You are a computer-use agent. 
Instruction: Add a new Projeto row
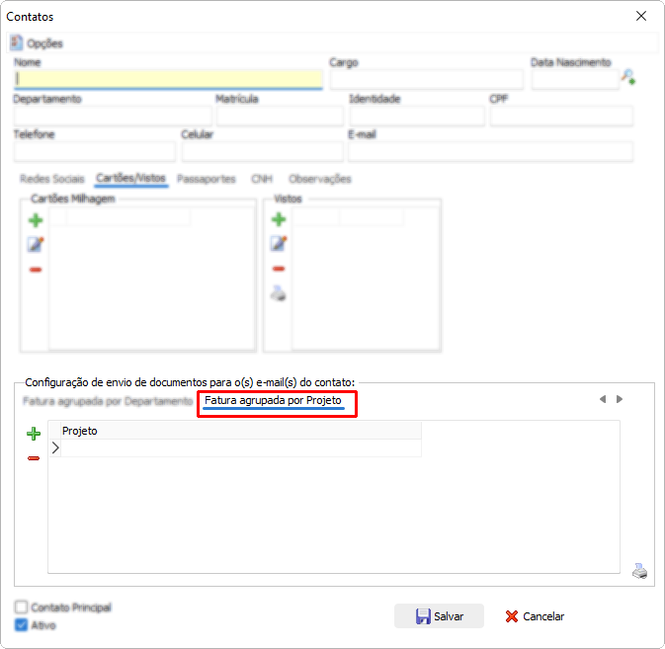point(34,434)
